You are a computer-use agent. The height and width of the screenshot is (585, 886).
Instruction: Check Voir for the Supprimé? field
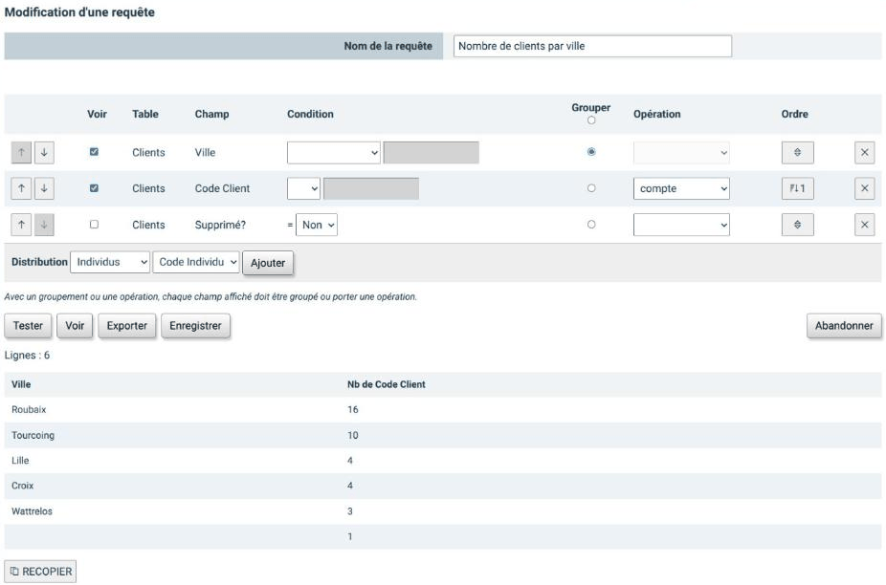point(94,225)
